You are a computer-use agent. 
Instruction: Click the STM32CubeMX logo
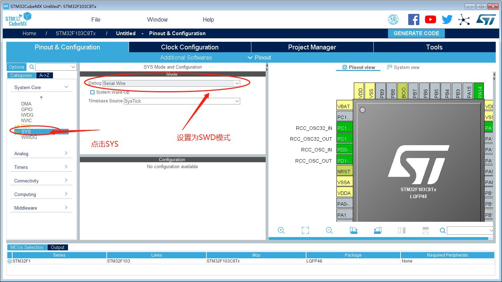click(x=18, y=19)
